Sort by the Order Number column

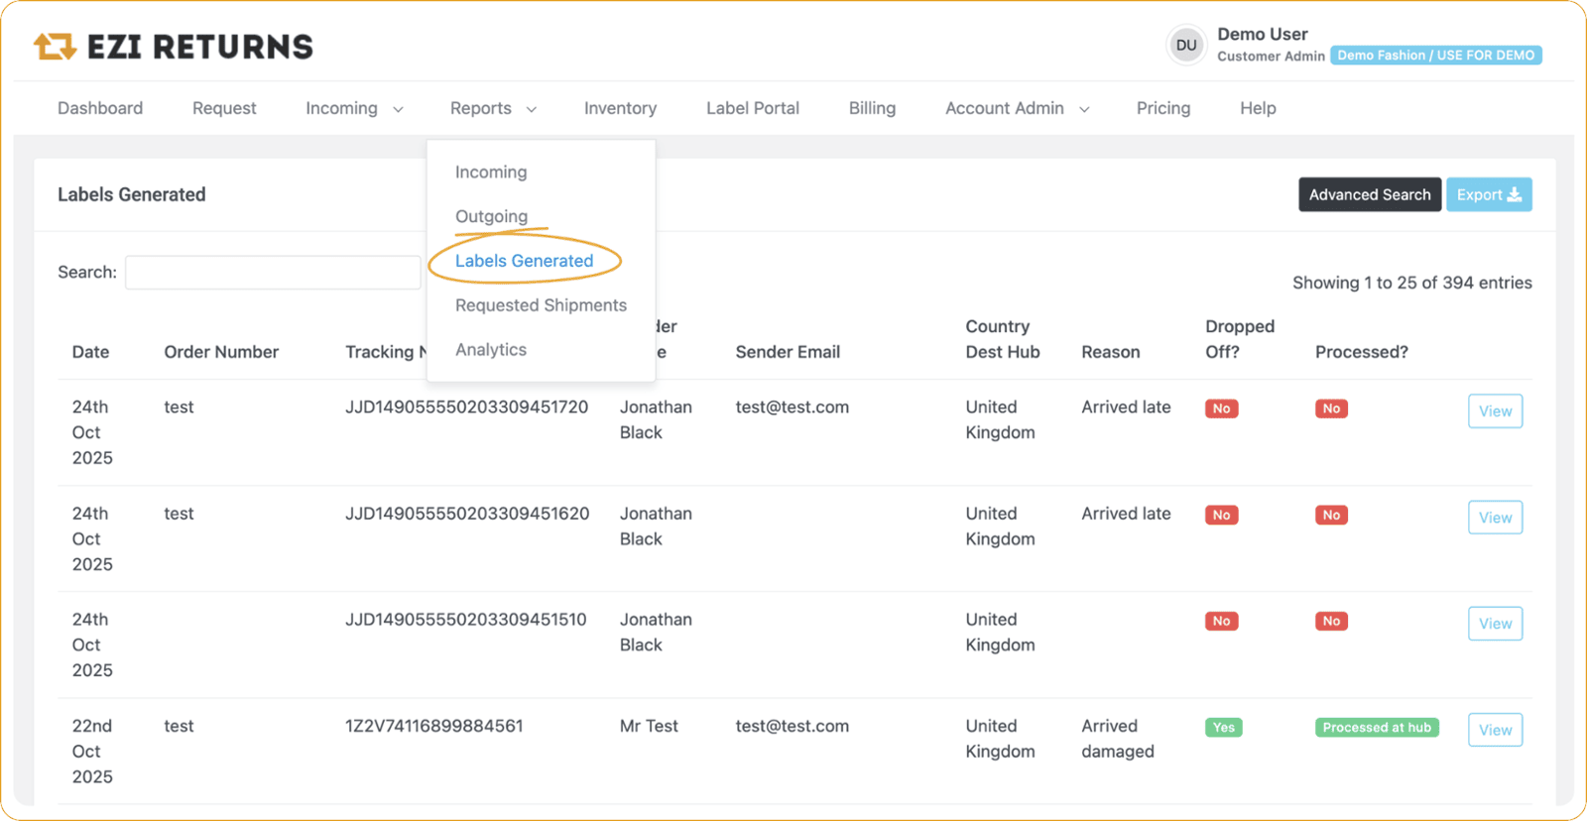click(x=221, y=352)
